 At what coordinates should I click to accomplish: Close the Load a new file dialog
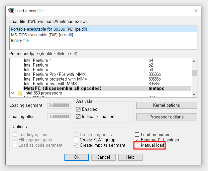pos(196,11)
